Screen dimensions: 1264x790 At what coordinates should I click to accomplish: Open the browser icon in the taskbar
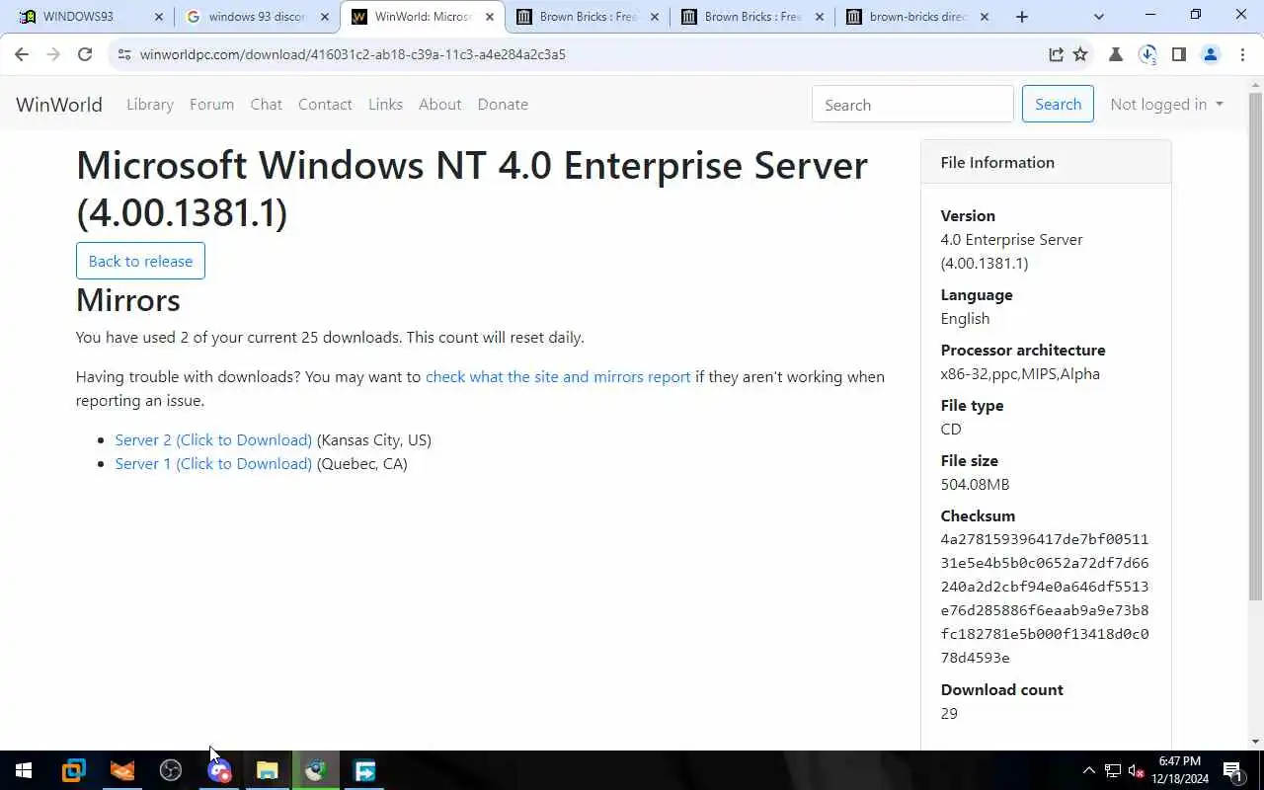coord(316,770)
